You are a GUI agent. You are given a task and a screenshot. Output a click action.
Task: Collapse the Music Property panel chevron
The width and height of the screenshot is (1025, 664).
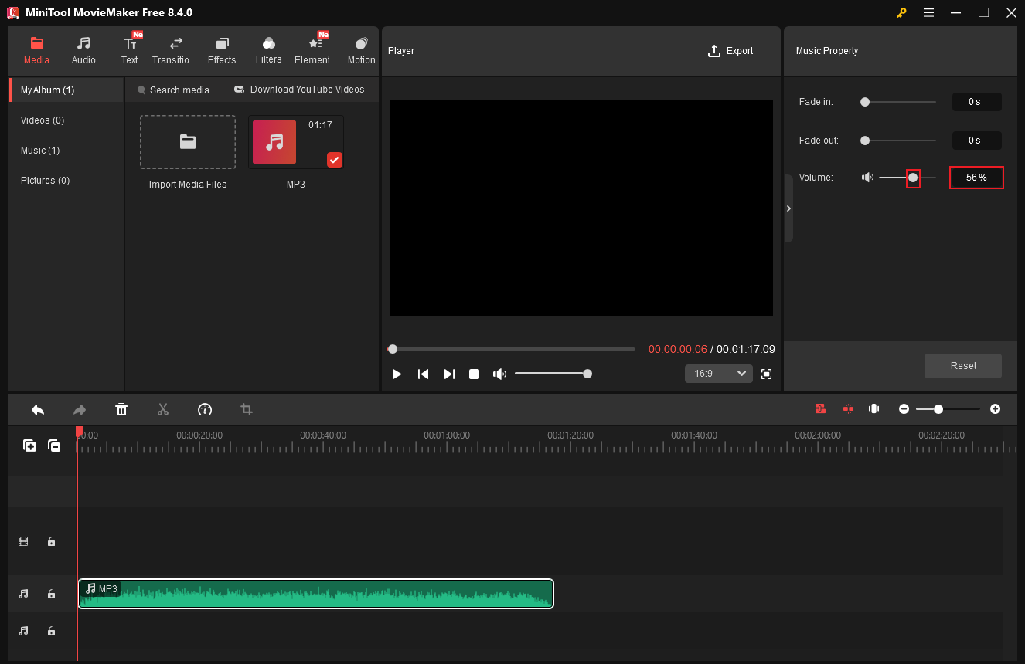pos(788,208)
